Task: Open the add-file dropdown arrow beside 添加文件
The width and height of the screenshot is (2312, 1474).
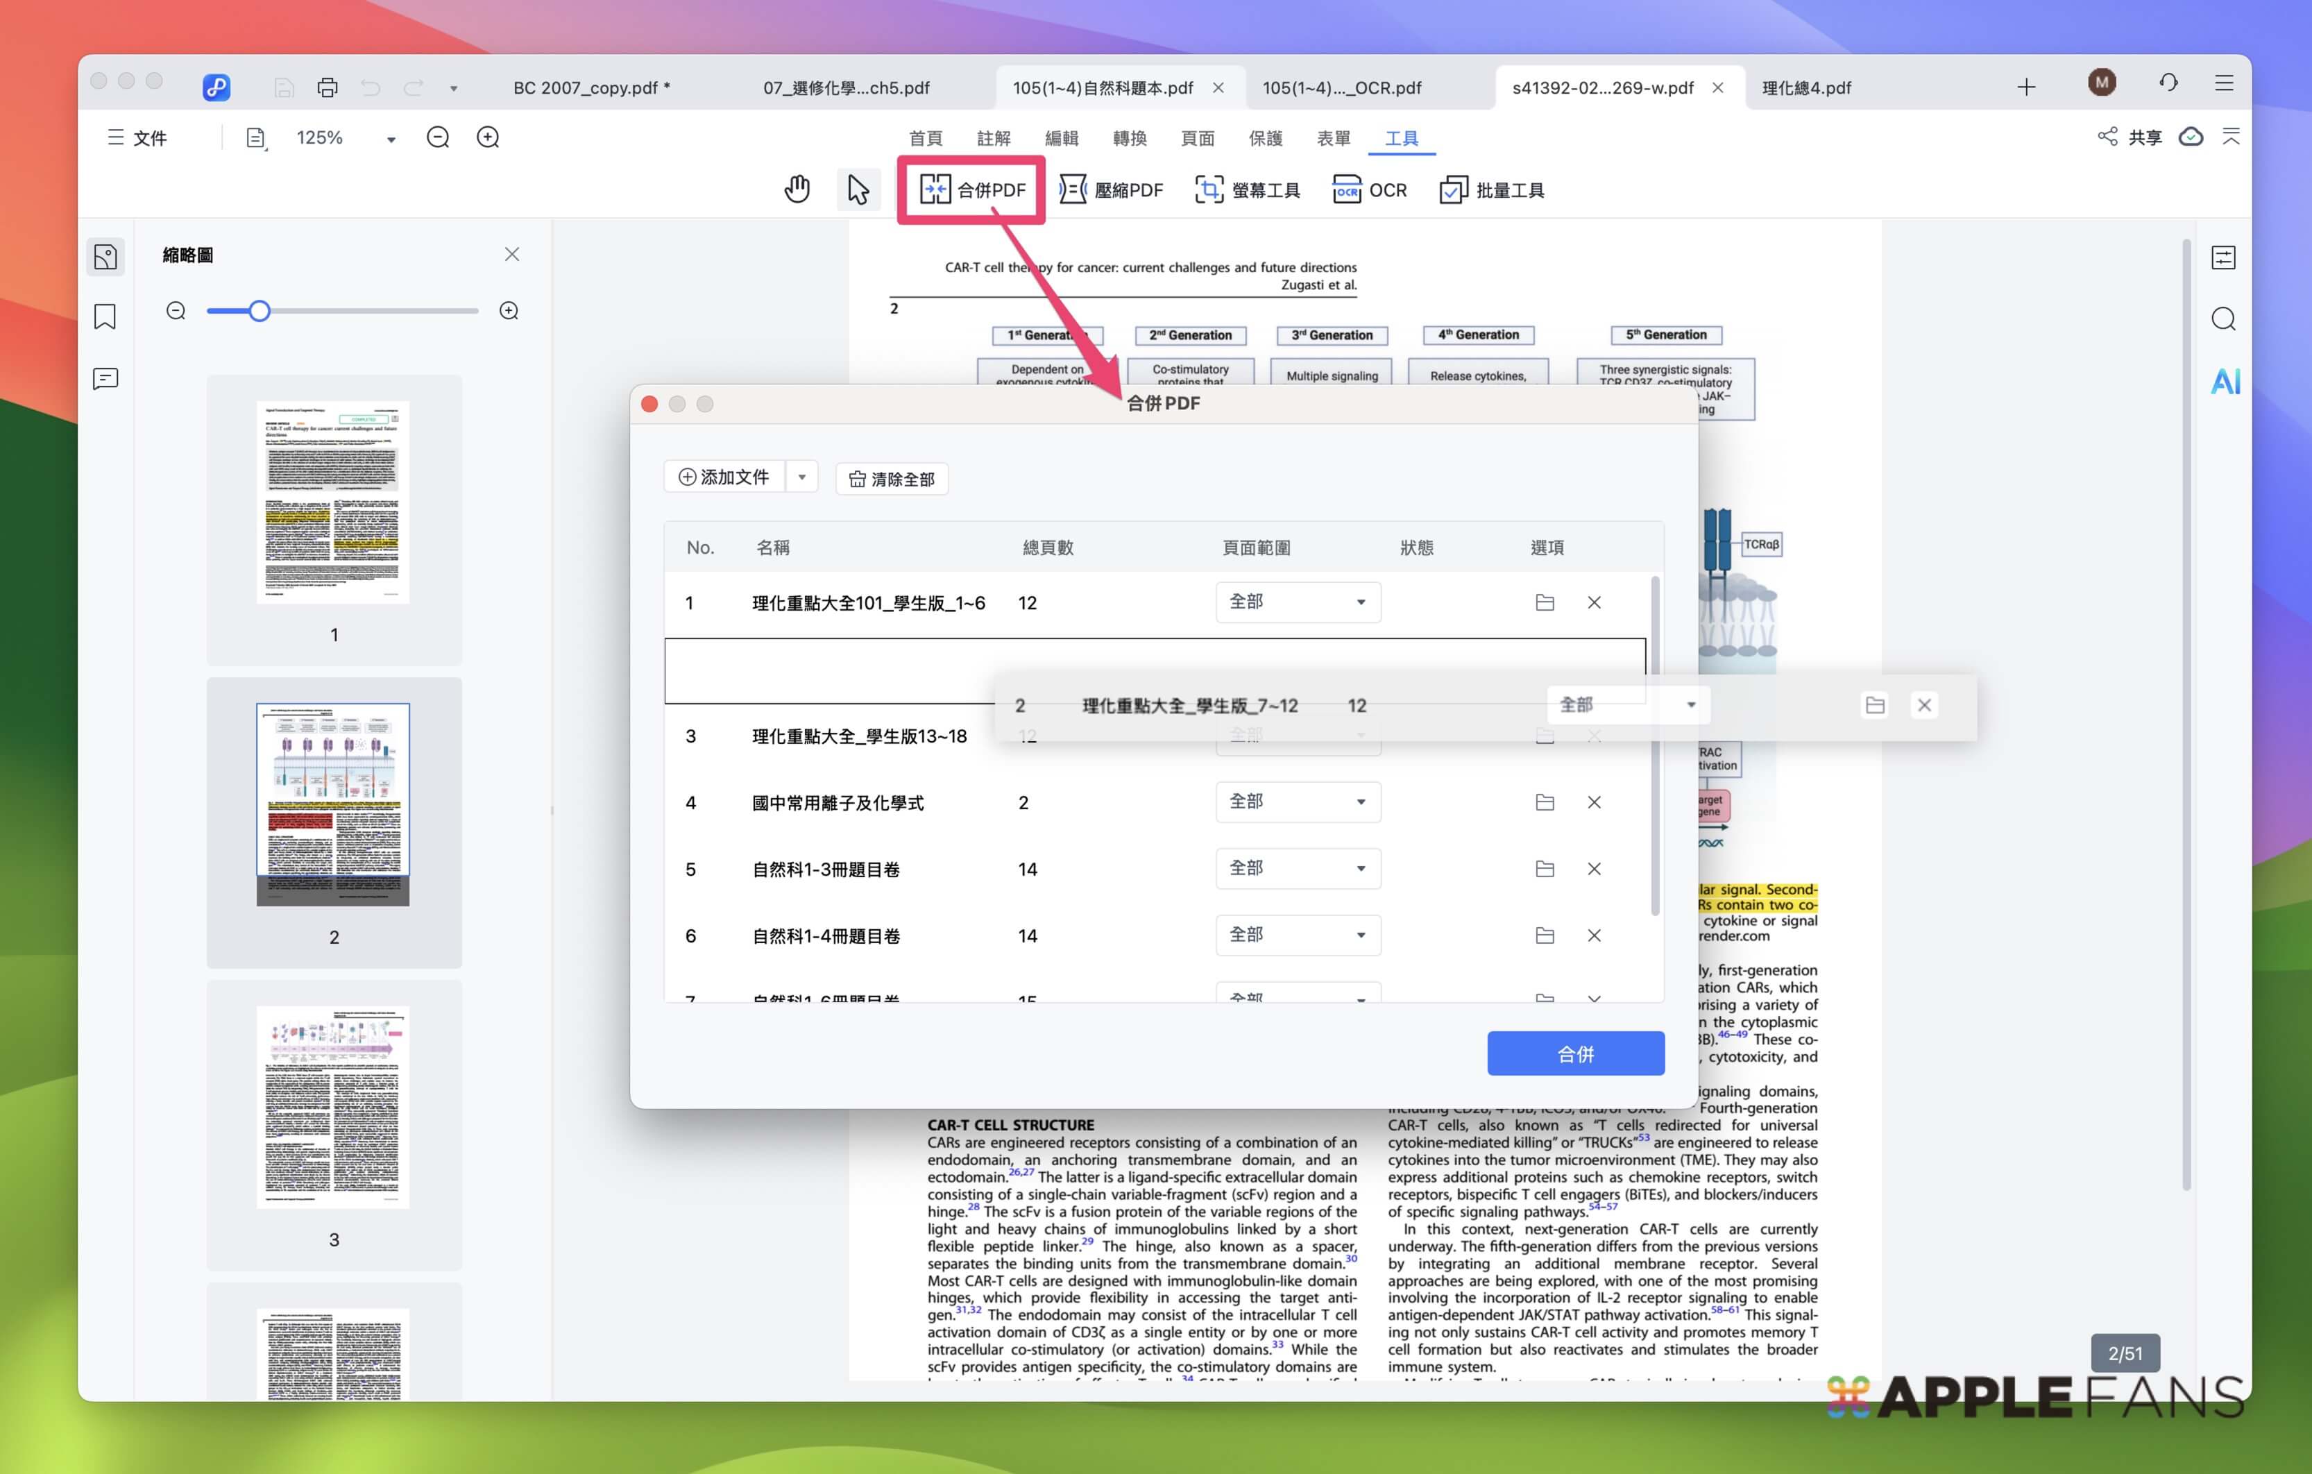Action: pos(801,477)
